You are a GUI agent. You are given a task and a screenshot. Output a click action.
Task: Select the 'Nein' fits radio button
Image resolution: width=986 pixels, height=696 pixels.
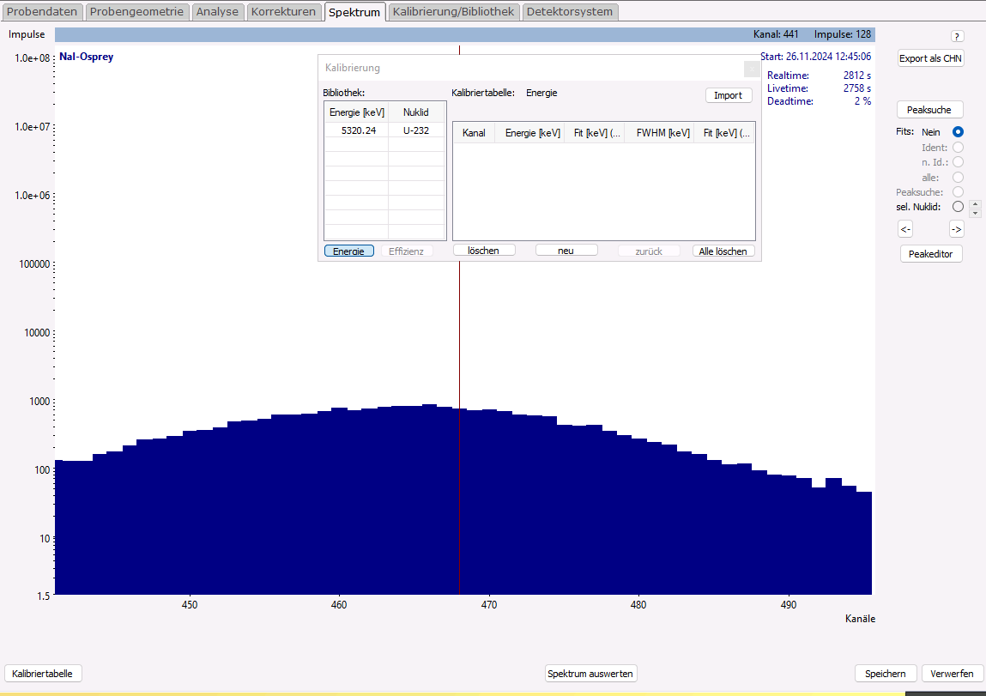pos(958,132)
